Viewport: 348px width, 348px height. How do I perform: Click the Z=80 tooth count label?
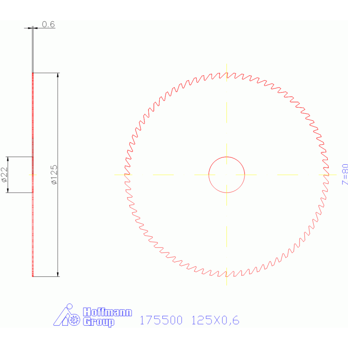coord(345,174)
